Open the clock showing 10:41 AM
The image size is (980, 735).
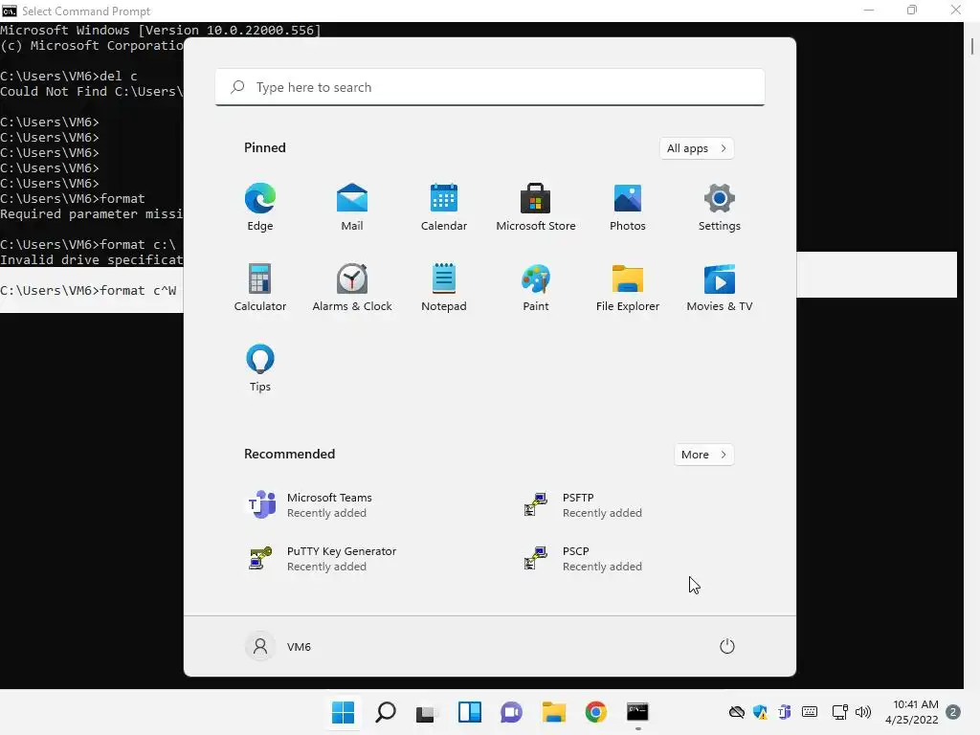911,712
